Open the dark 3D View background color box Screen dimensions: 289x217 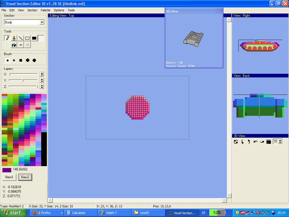coord(269,142)
